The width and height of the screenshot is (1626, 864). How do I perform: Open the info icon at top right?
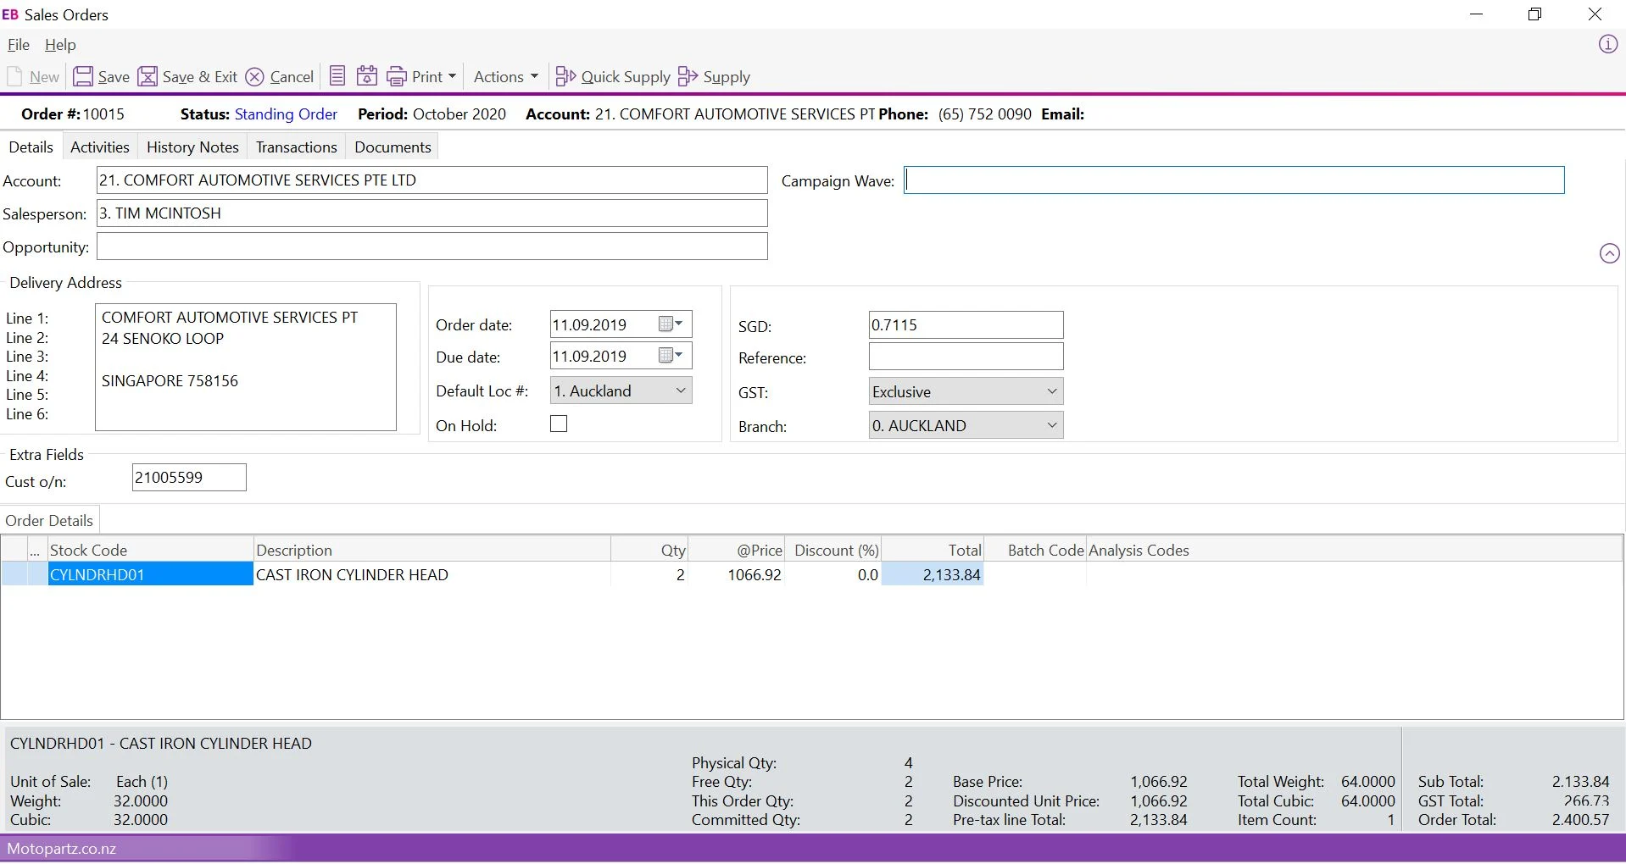click(1607, 45)
